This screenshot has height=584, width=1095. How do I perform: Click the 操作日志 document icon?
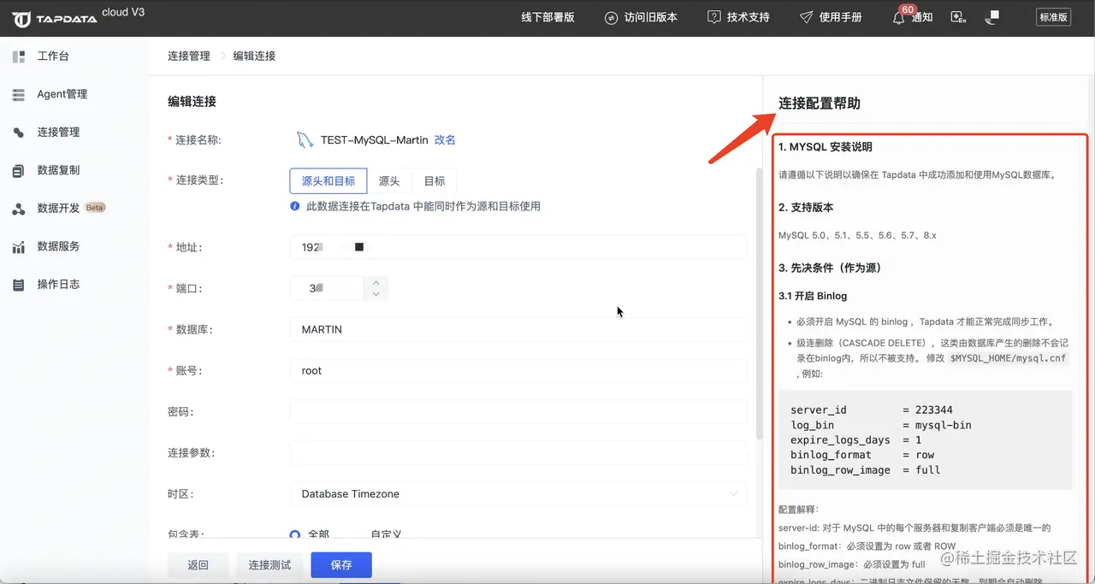pos(19,285)
